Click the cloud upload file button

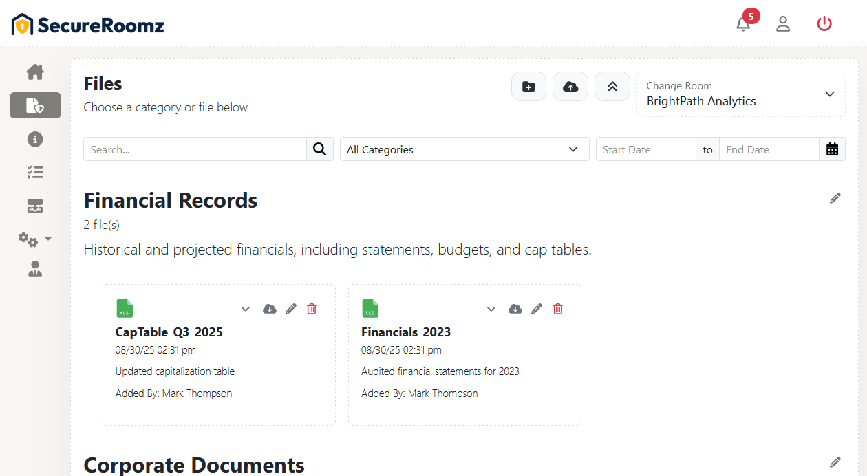point(570,87)
